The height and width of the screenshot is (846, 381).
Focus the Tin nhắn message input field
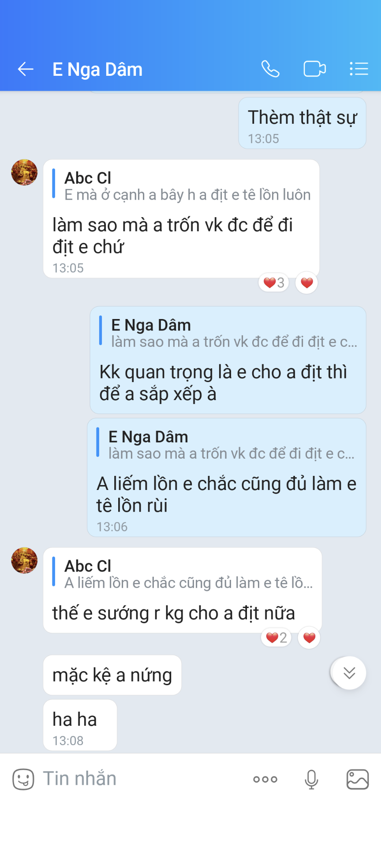point(141,779)
